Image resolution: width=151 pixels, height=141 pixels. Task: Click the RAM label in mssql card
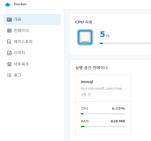tap(85, 121)
